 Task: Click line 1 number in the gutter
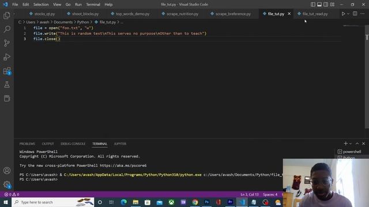pos(25,28)
